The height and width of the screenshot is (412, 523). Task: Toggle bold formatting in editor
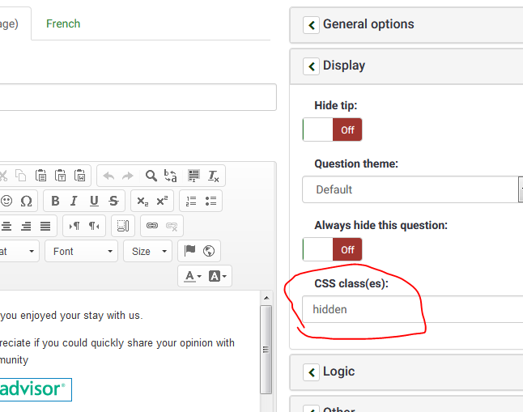[x=55, y=201]
